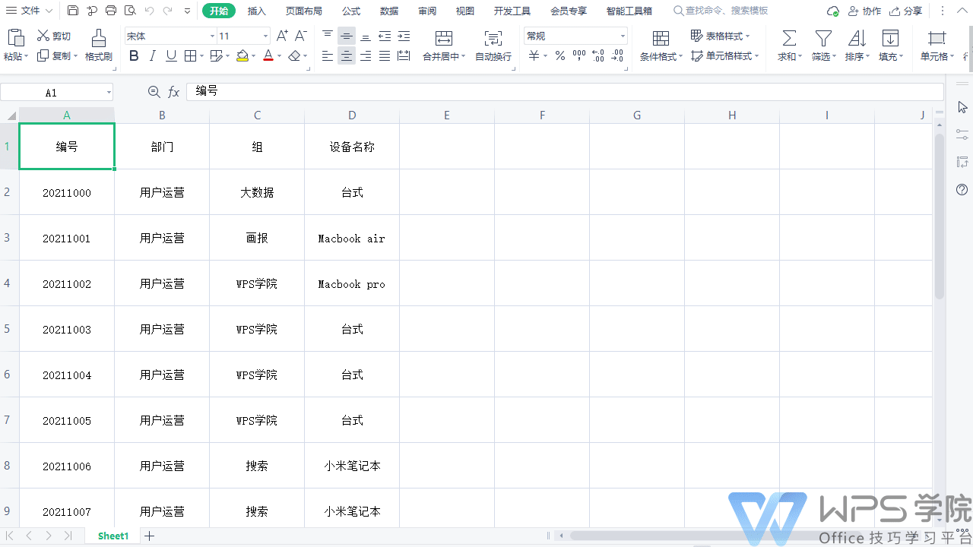Click the decrease indent icon
Viewport: 973px width, 547px height.
click(x=385, y=36)
